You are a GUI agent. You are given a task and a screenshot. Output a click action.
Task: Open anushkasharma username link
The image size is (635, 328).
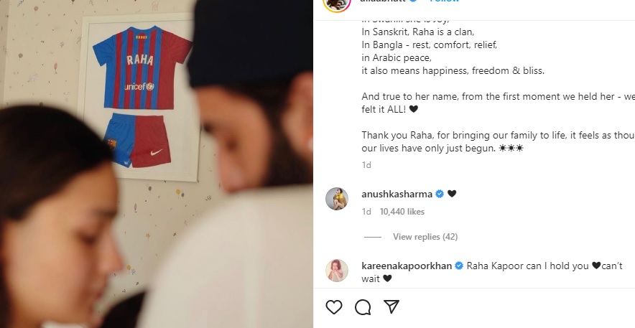click(397, 194)
